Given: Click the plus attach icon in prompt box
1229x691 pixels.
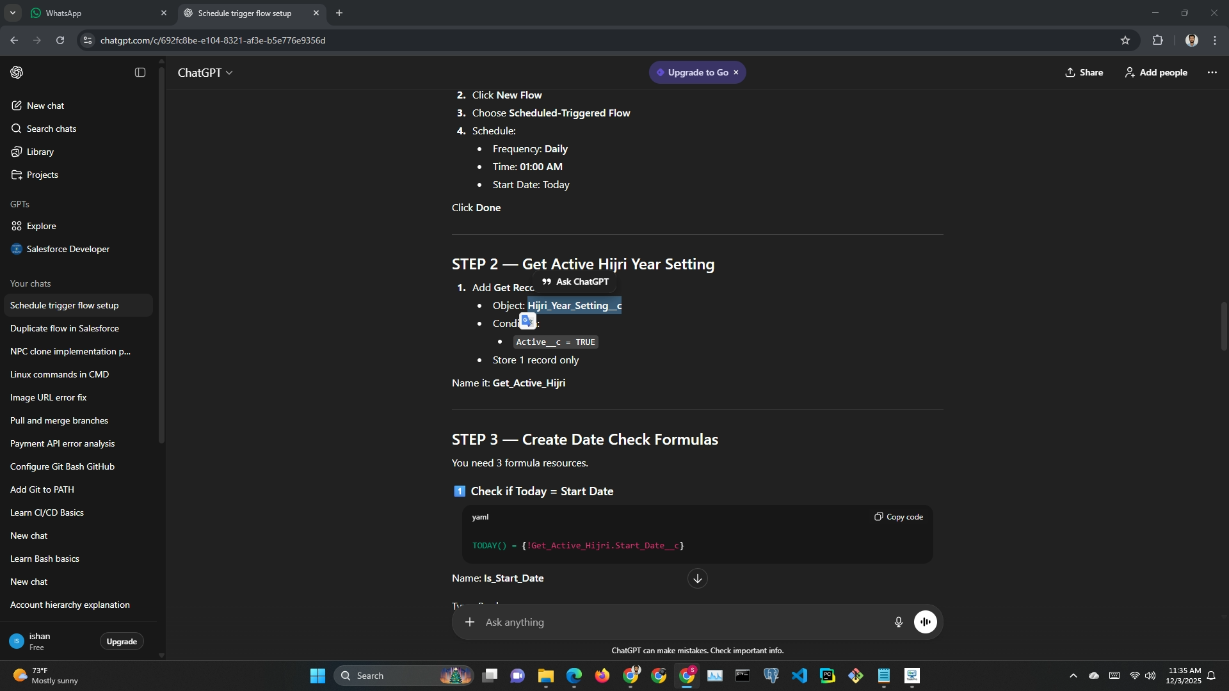Looking at the screenshot, I should pos(470,622).
